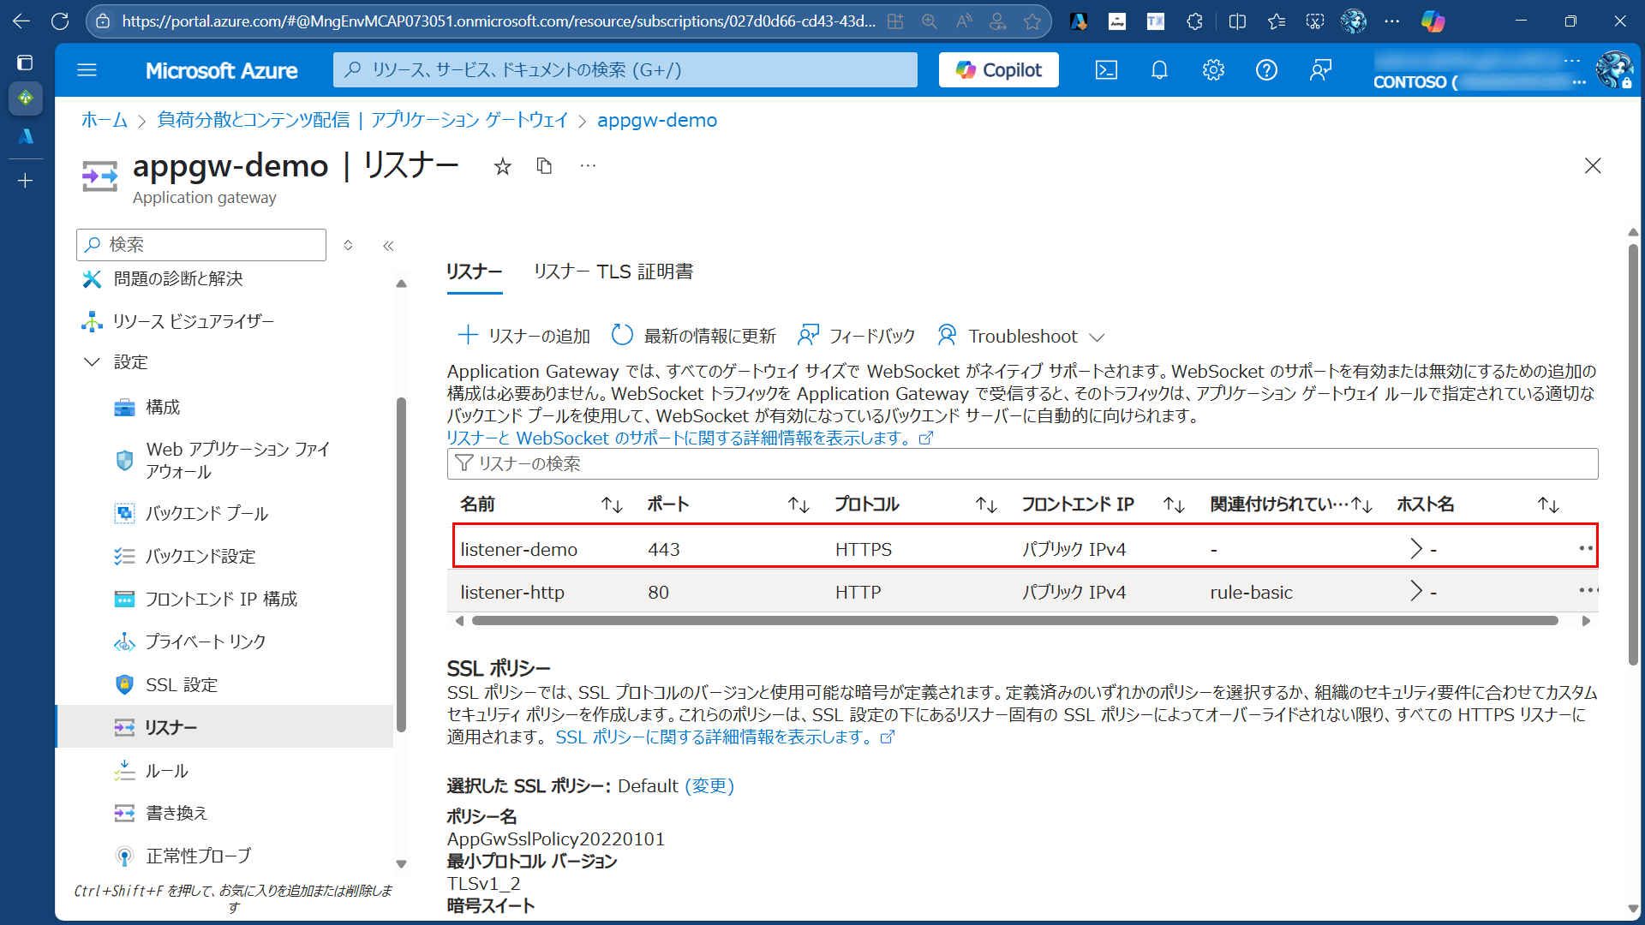
Task: Click browser back arrow
Action: pos(21,21)
